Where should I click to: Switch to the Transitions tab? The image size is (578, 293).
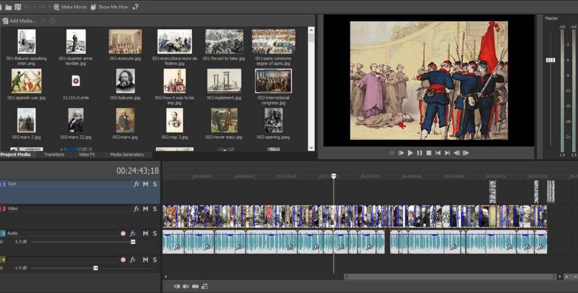tap(54, 155)
